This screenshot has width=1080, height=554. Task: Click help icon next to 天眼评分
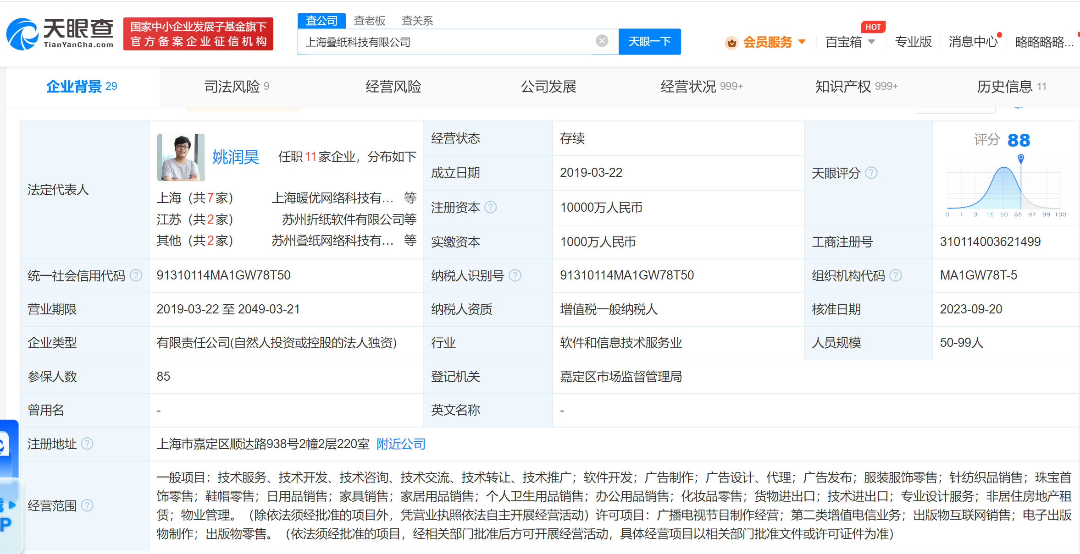tap(871, 173)
